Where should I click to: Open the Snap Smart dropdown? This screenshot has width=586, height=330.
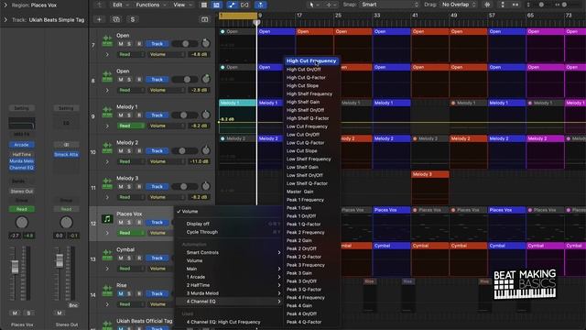coord(390,5)
